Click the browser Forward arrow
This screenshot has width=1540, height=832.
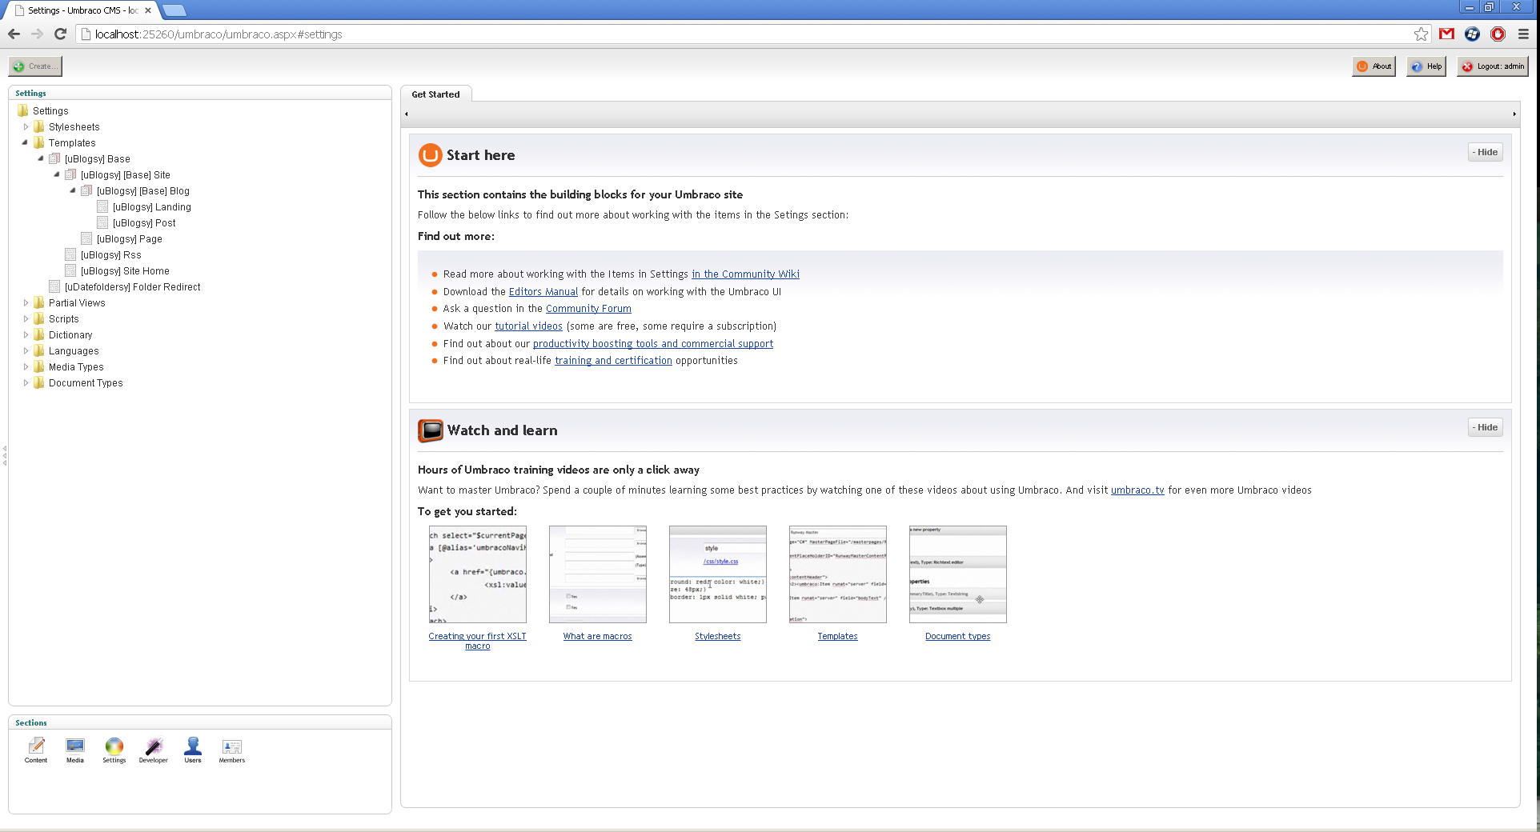37,34
